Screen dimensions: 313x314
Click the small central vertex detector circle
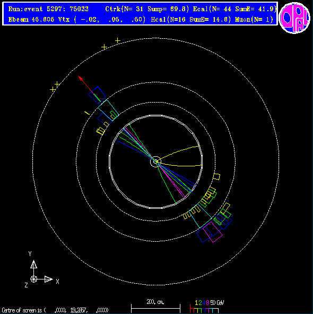(x=155, y=162)
